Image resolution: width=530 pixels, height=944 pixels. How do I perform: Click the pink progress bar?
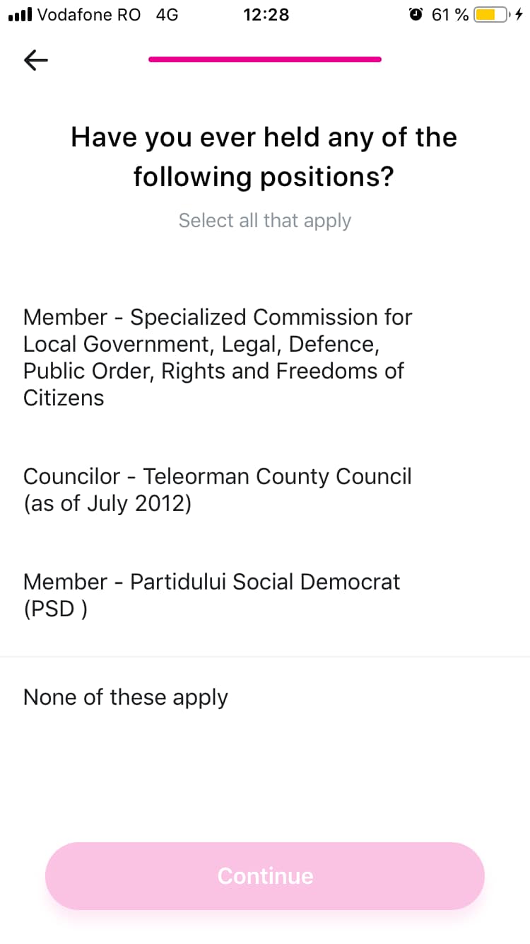click(265, 59)
